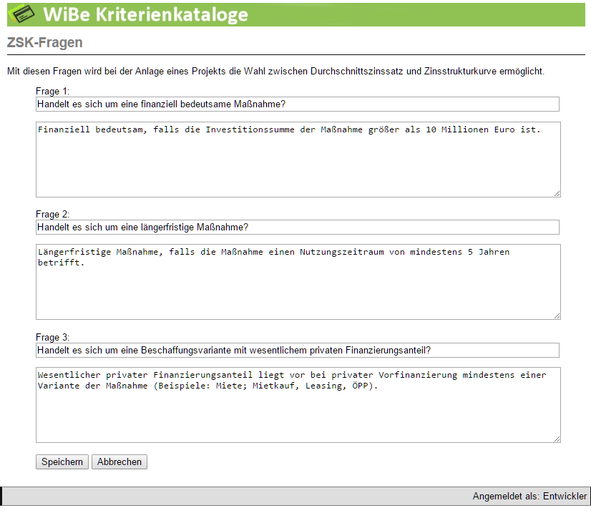This screenshot has width=591, height=513.
Task: Click the 'Frage 2:' label
Action: point(52,215)
